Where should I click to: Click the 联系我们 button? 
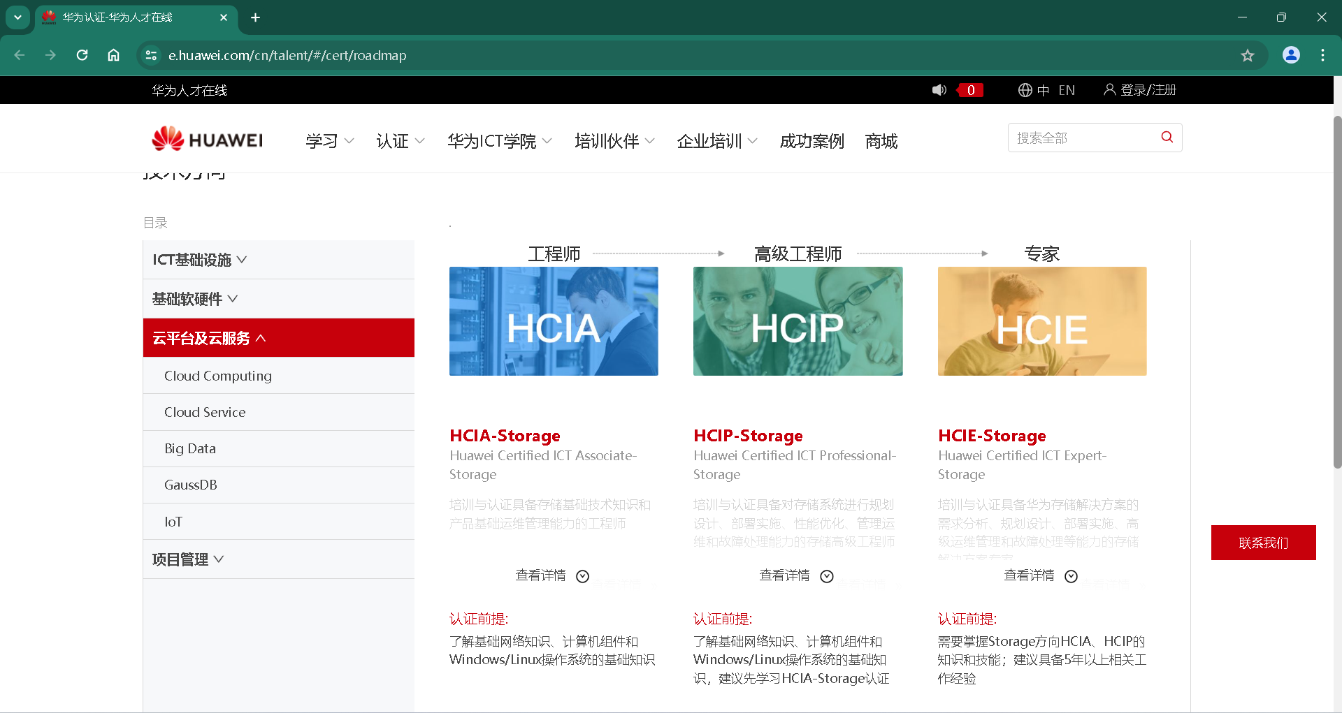(x=1263, y=543)
